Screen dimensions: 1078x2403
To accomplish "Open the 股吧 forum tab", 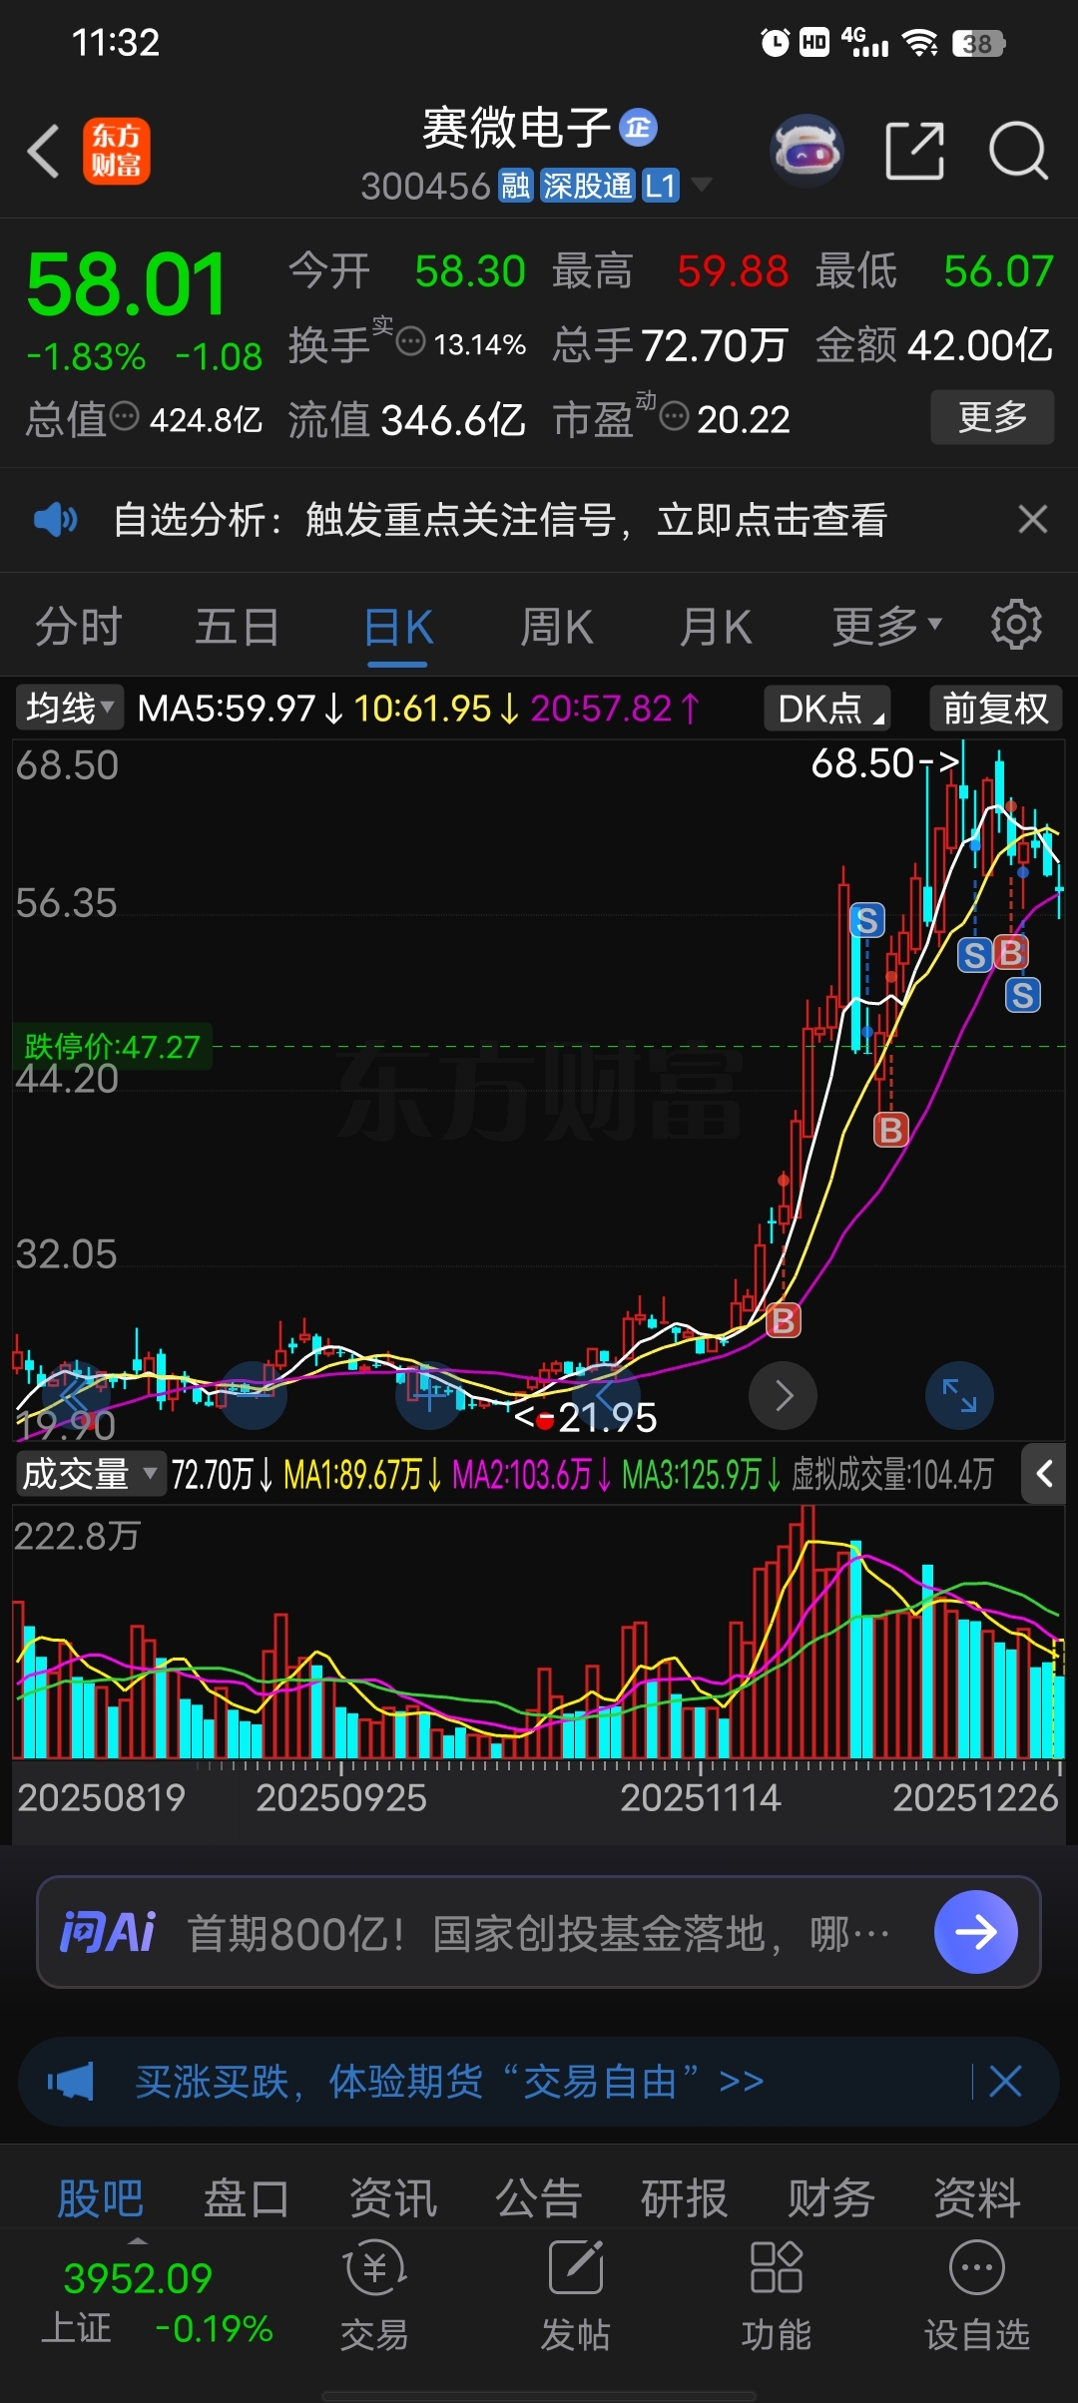I will tap(100, 2197).
